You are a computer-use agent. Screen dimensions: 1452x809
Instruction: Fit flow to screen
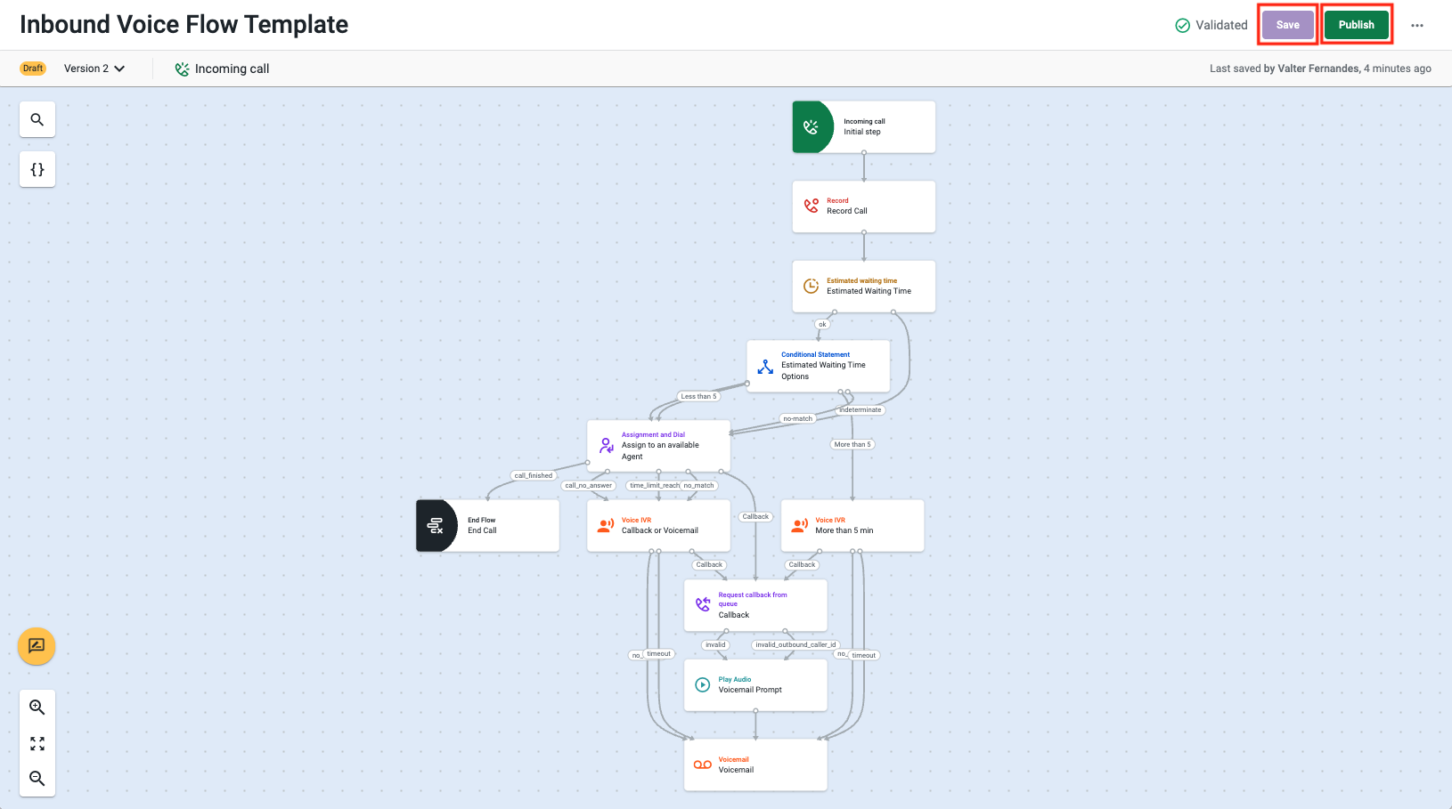tap(37, 743)
